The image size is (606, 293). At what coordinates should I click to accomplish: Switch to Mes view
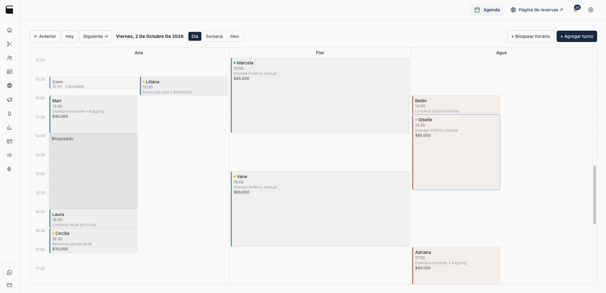point(235,36)
